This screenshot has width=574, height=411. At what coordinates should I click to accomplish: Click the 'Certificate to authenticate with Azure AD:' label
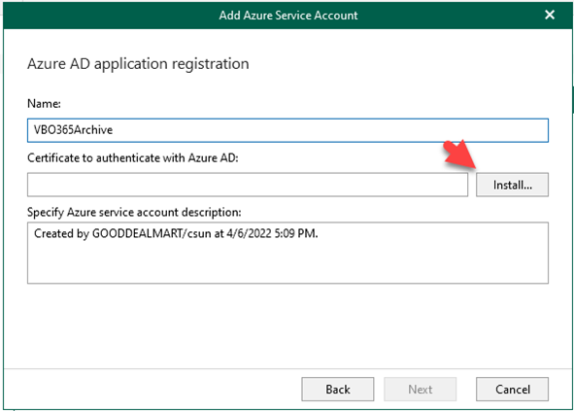click(x=133, y=157)
